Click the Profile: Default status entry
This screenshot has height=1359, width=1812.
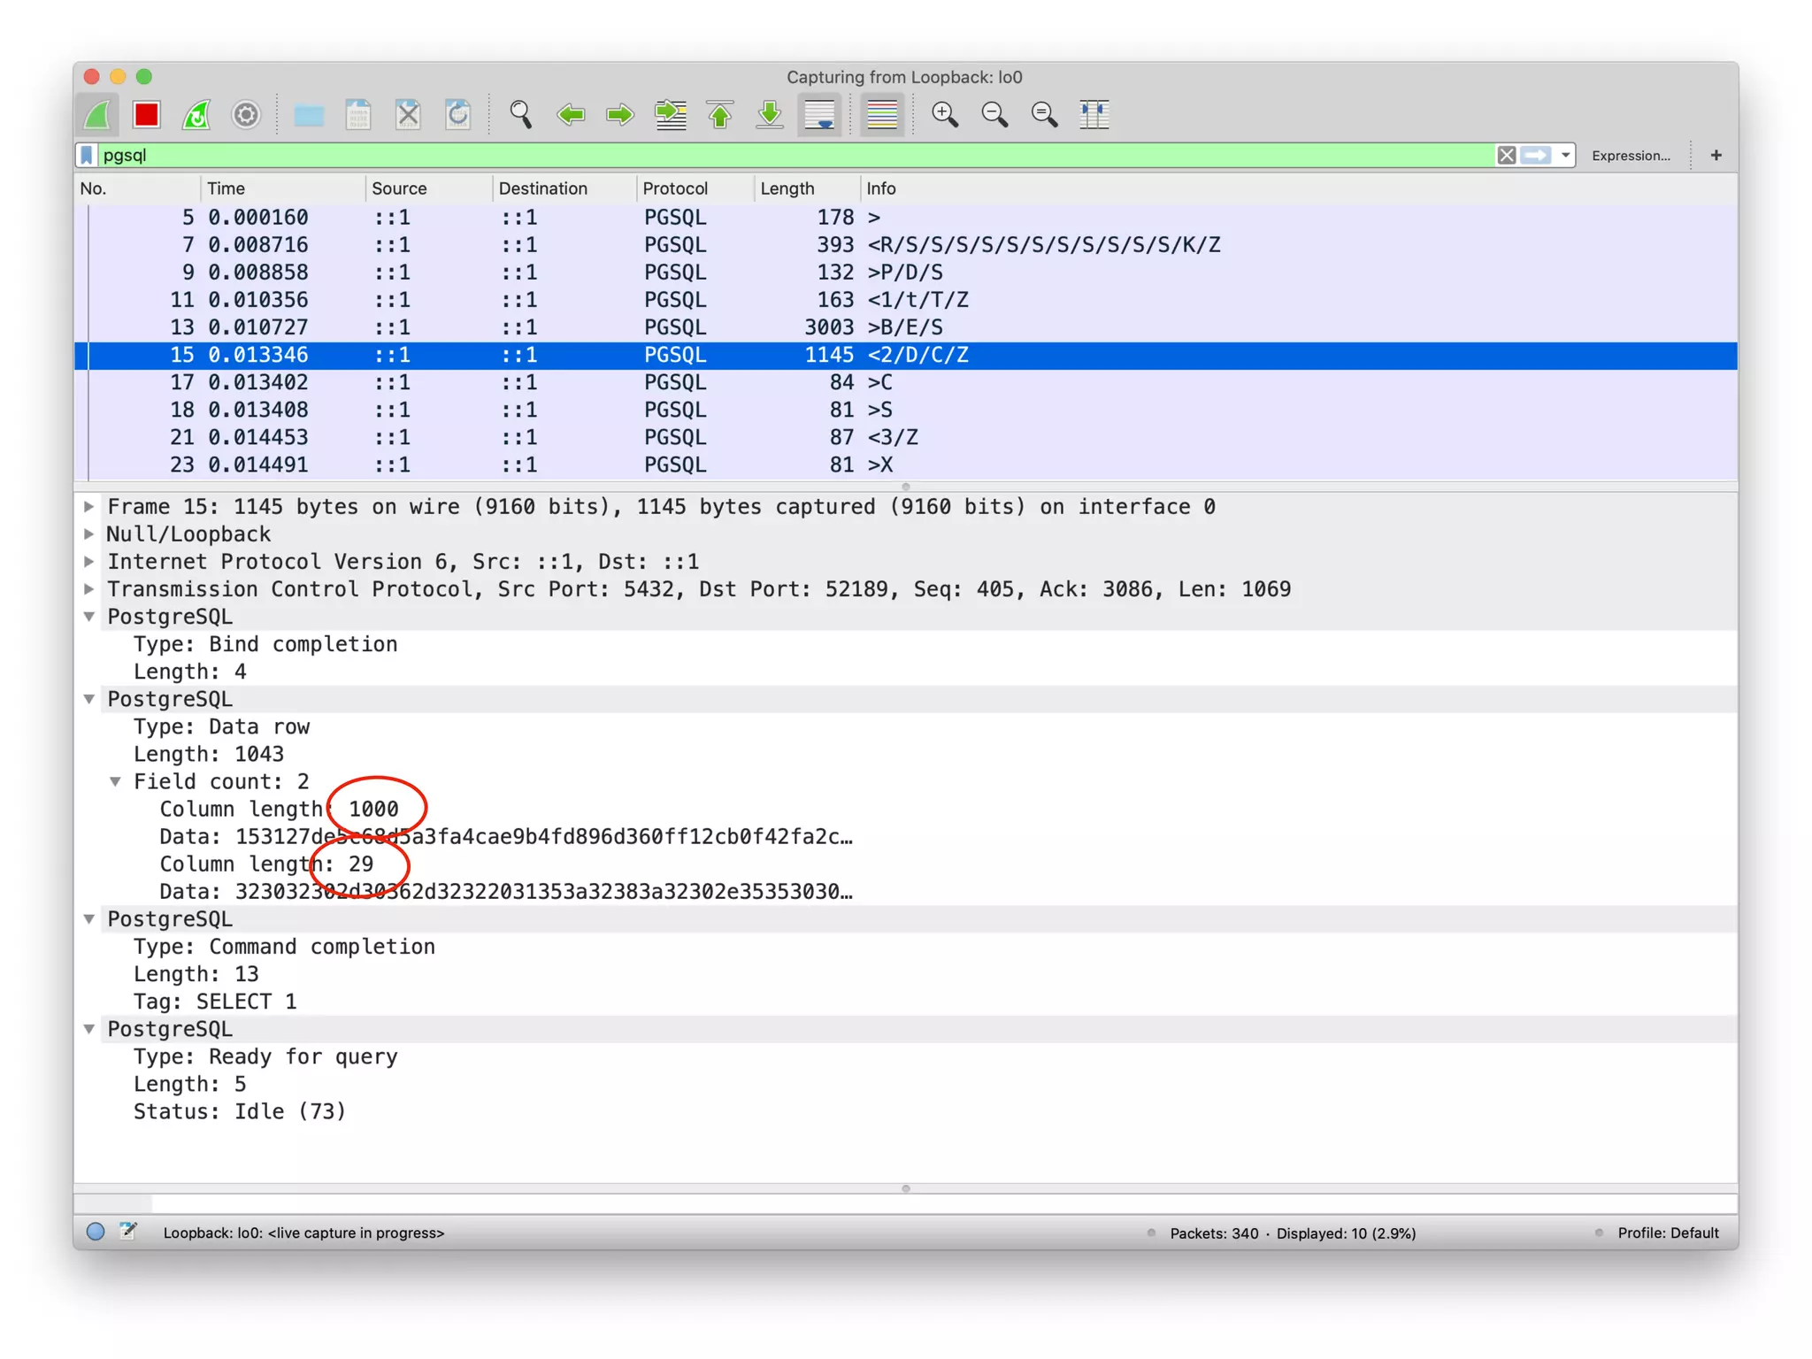coord(1668,1233)
